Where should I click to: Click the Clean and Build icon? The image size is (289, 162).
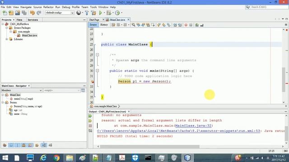93,13
